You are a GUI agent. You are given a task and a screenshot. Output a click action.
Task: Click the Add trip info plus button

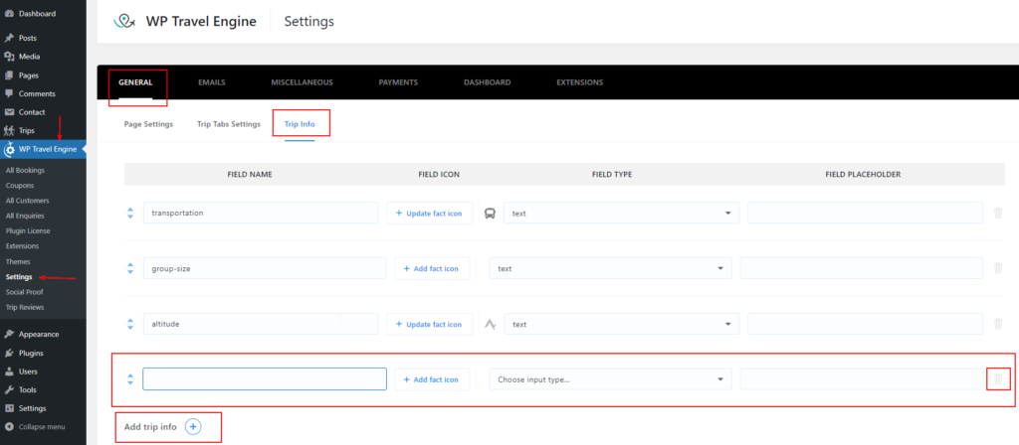(194, 427)
